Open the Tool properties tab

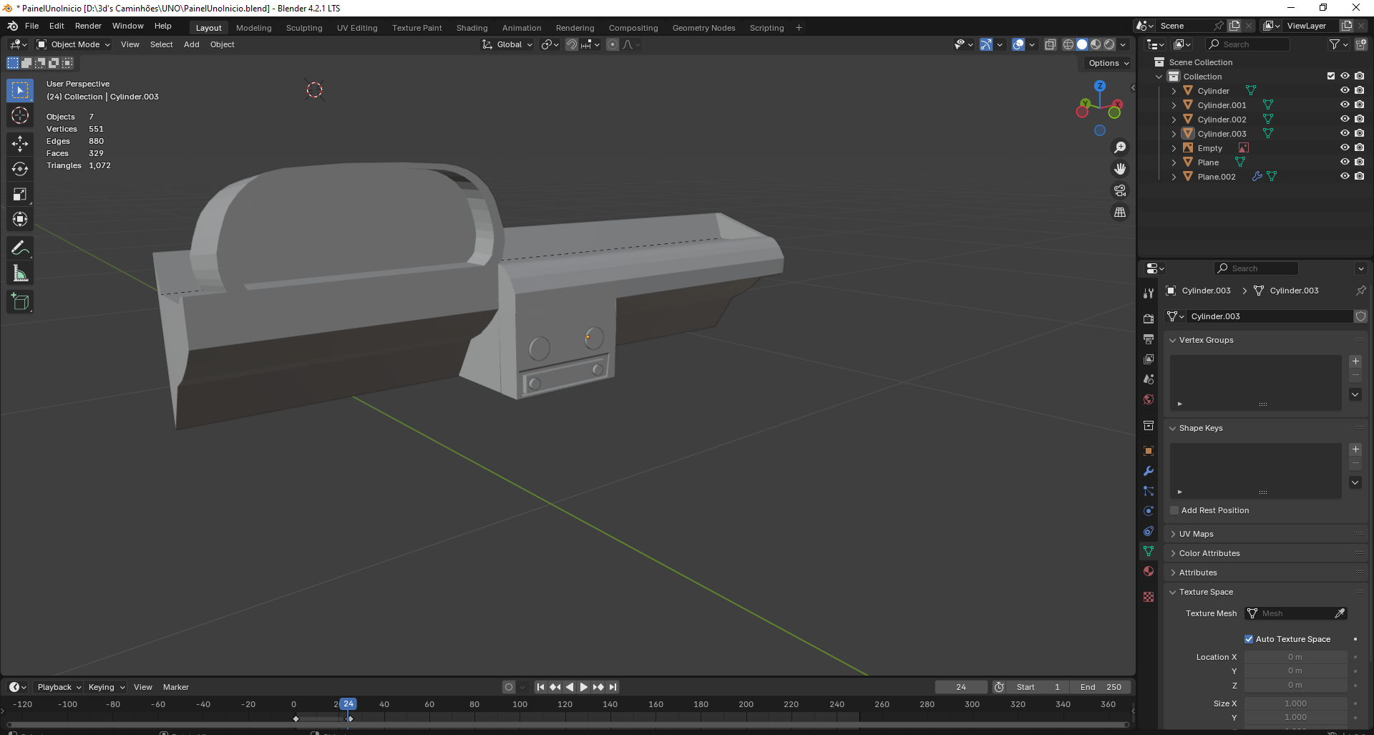click(x=1149, y=293)
